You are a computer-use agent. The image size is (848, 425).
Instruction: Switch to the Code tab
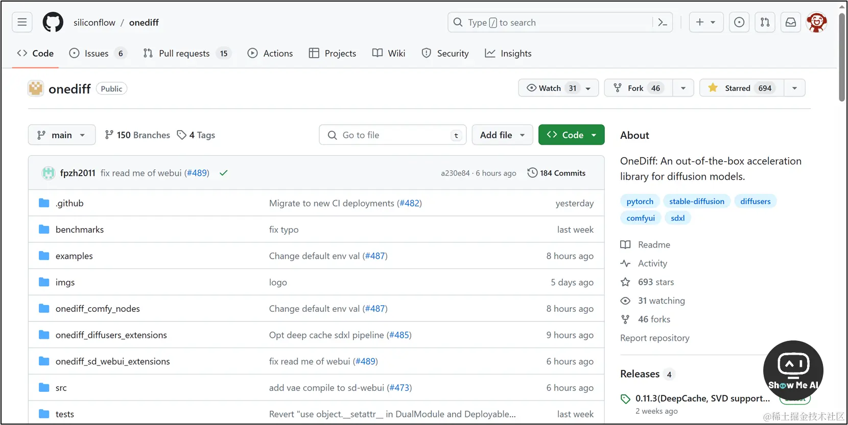[35, 53]
